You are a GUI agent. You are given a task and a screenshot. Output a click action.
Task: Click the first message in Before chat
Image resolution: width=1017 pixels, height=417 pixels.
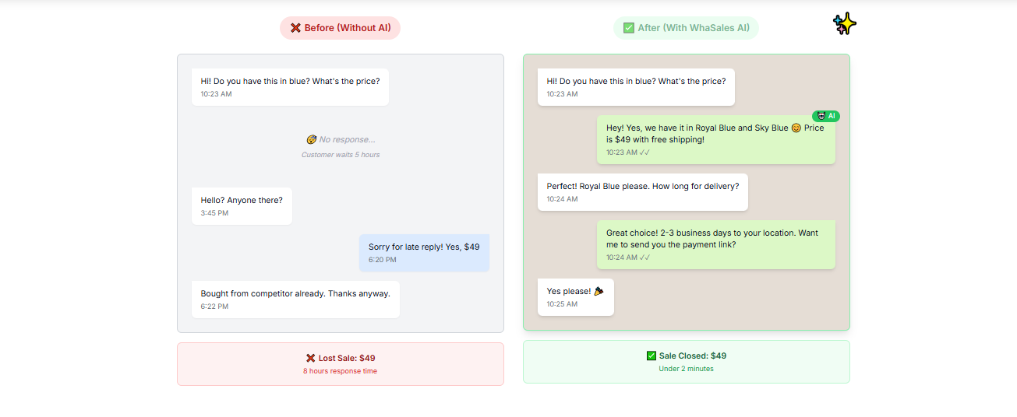point(290,87)
